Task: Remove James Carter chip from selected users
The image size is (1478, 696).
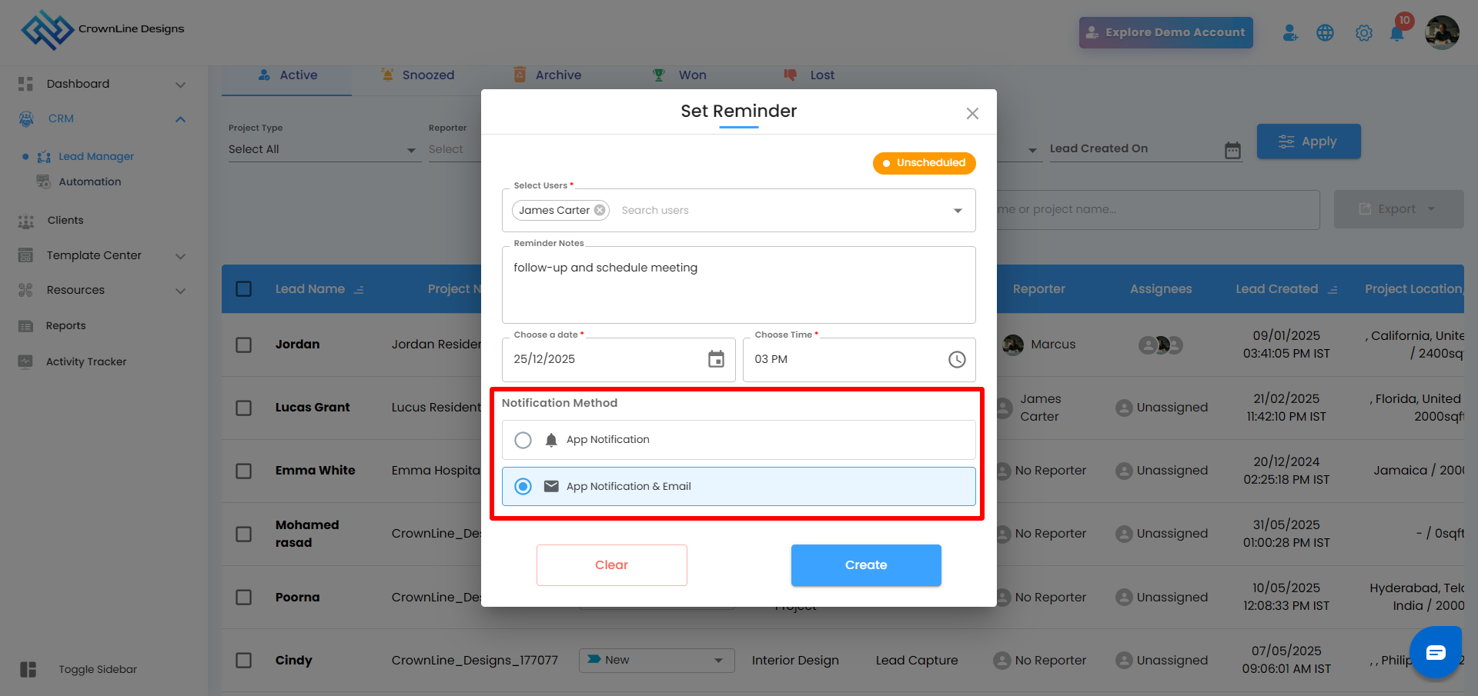Action: pyautogui.click(x=600, y=210)
